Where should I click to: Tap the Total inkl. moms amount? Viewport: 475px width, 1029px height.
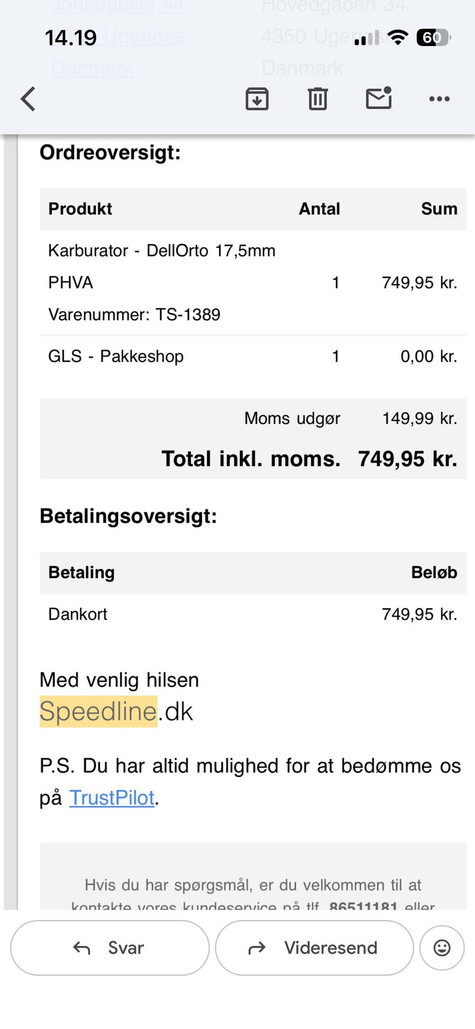(407, 459)
